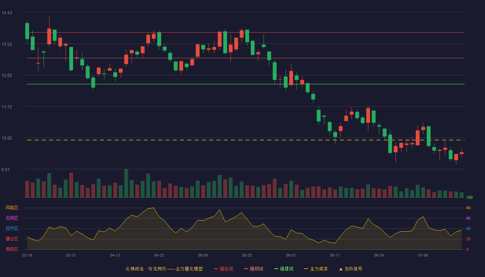This screenshot has height=277, width=485.
Task: Toggle the 龙吟信号 legend entry
Action: pyautogui.click(x=351, y=269)
